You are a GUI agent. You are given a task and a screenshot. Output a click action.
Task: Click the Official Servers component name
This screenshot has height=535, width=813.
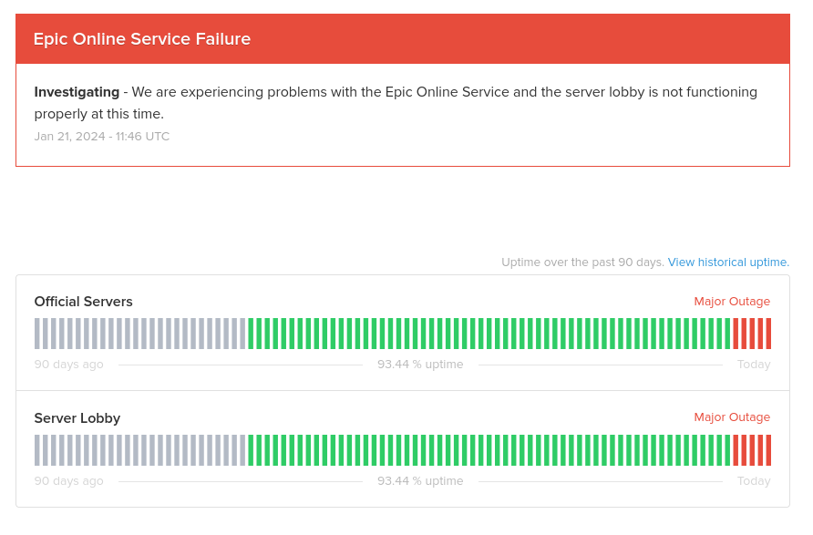[84, 302]
